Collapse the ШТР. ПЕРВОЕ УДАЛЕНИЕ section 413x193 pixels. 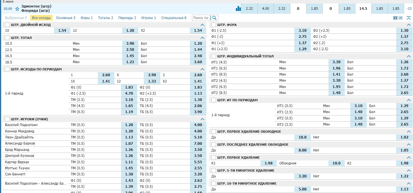coord(409,158)
